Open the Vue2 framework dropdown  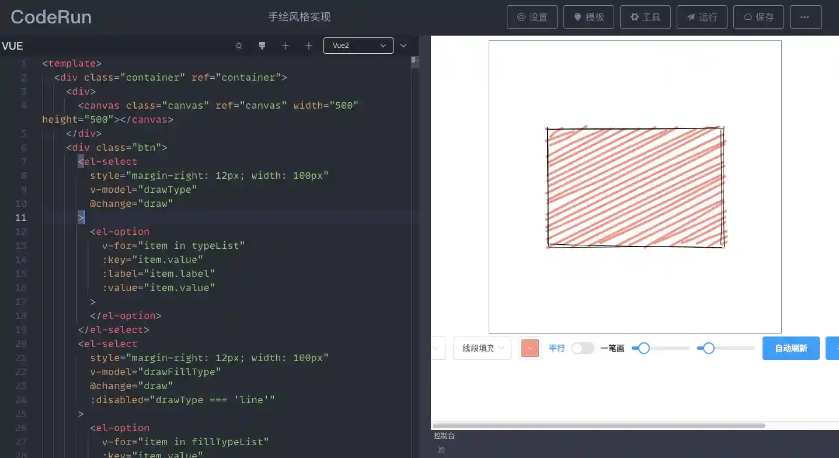358,45
